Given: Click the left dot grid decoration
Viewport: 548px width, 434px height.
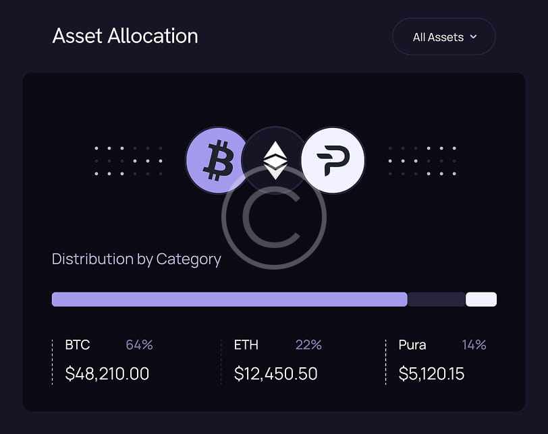Looking at the screenshot, I should point(128,161).
